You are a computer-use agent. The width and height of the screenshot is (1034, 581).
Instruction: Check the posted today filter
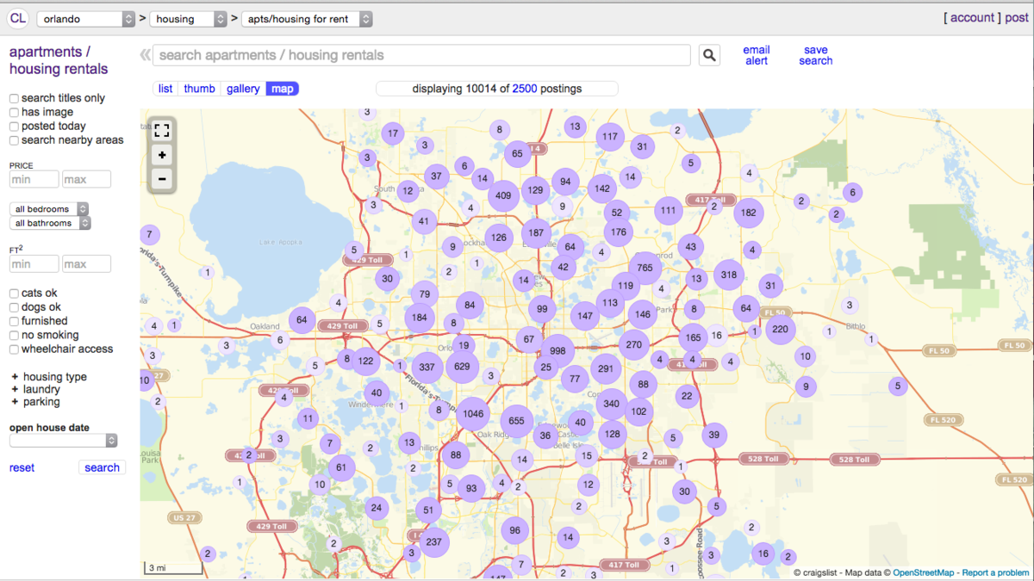(x=14, y=127)
